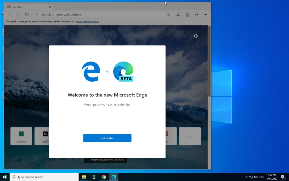Open the Windows Start menu
Viewport: 289px width, 181px height.
(x=5, y=177)
